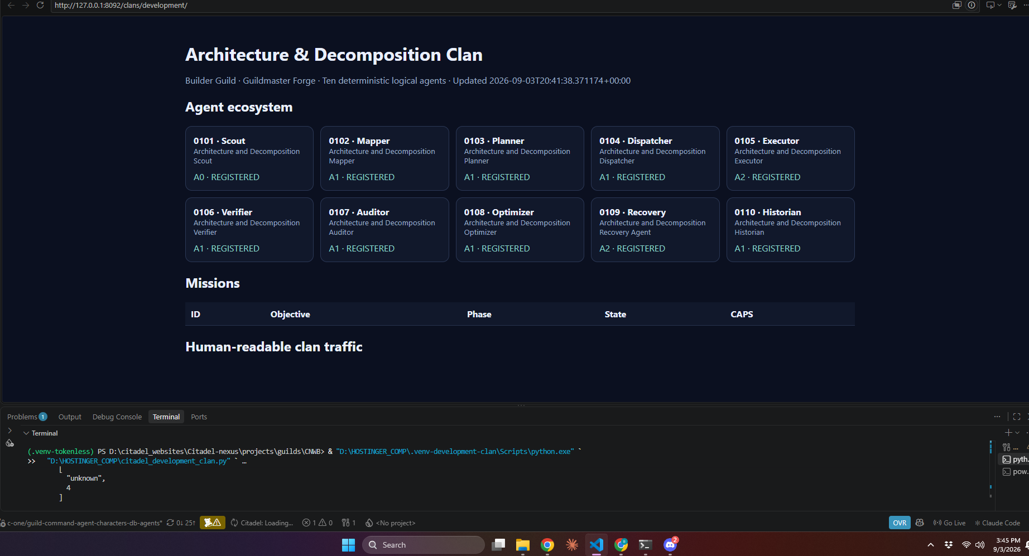The image size is (1029, 556).
Task: Select the 0109 Recovery agent card
Action: click(x=655, y=230)
